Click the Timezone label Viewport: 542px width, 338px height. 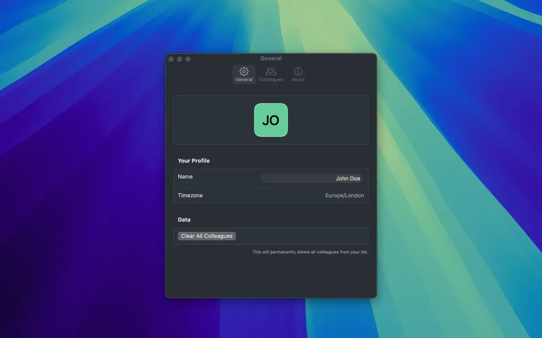point(190,195)
